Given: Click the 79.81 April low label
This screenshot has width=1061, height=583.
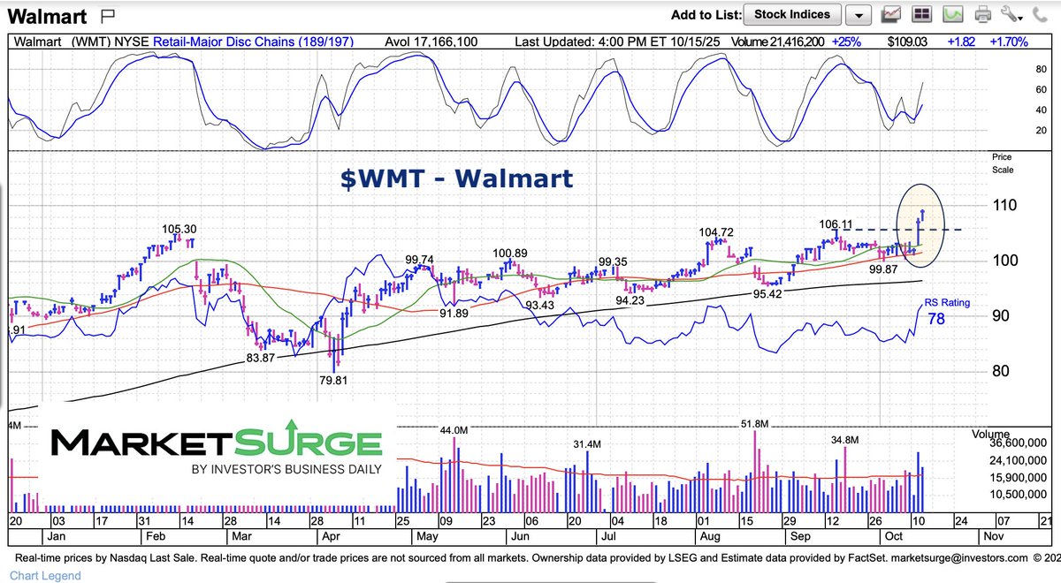Looking at the screenshot, I should [x=332, y=382].
